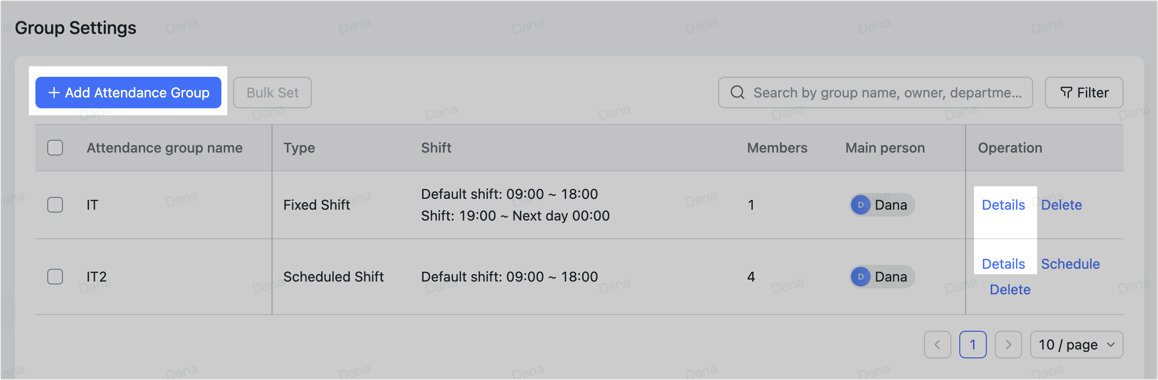Viewport: 1158px width, 380px height.
Task: Click the search magnifier icon
Action: tap(737, 92)
